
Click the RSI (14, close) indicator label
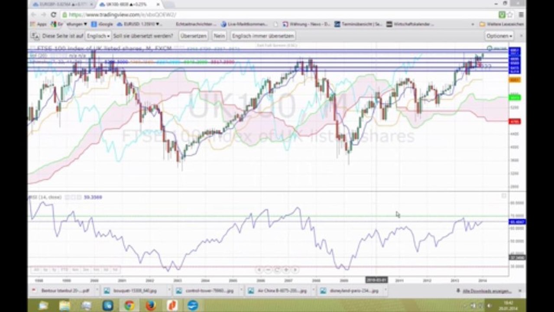tap(44, 197)
